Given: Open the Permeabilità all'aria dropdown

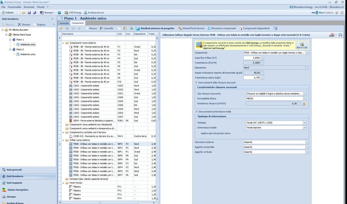Looking at the screenshot, I should coord(305,99).
